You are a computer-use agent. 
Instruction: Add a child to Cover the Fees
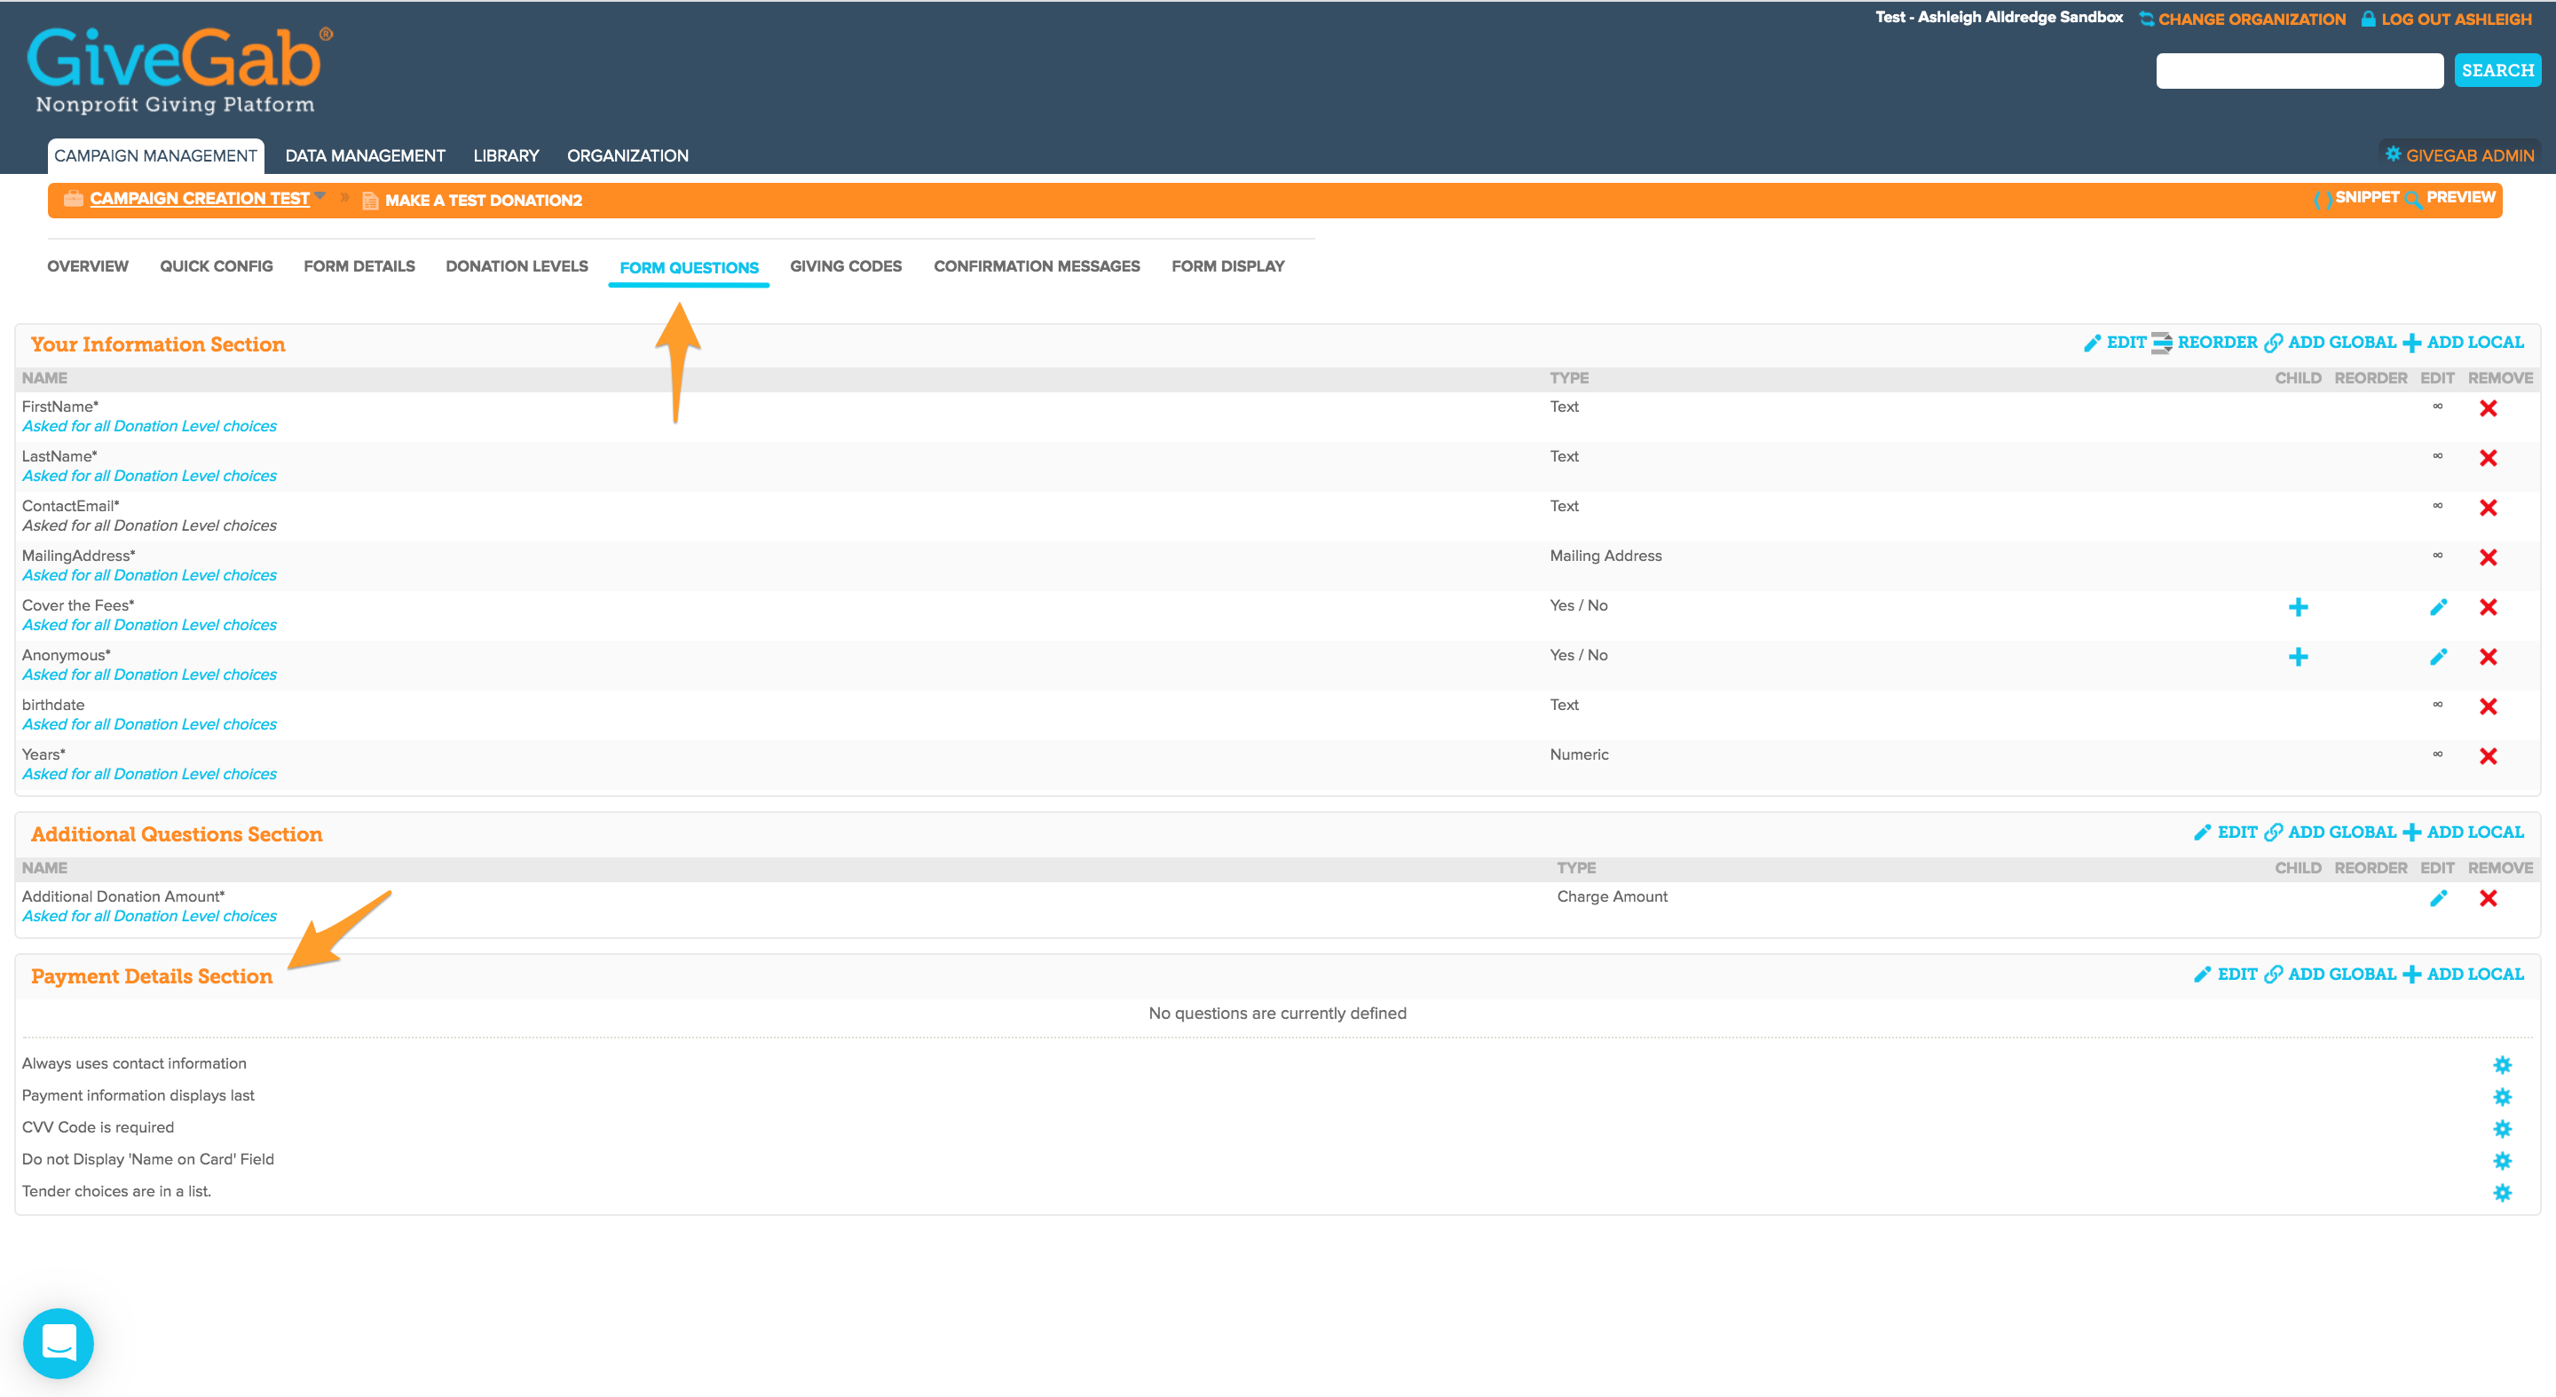(x=2298, y=606)
